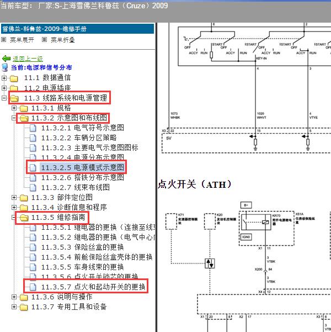Select the 11.3.1 规格 folder
The image size is (331, 332).
51,108
